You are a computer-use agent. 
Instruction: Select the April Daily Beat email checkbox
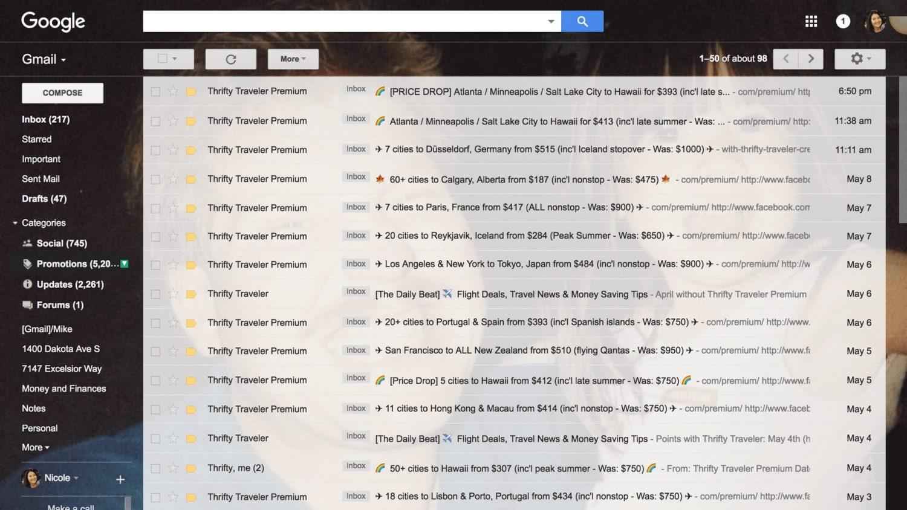155,294
